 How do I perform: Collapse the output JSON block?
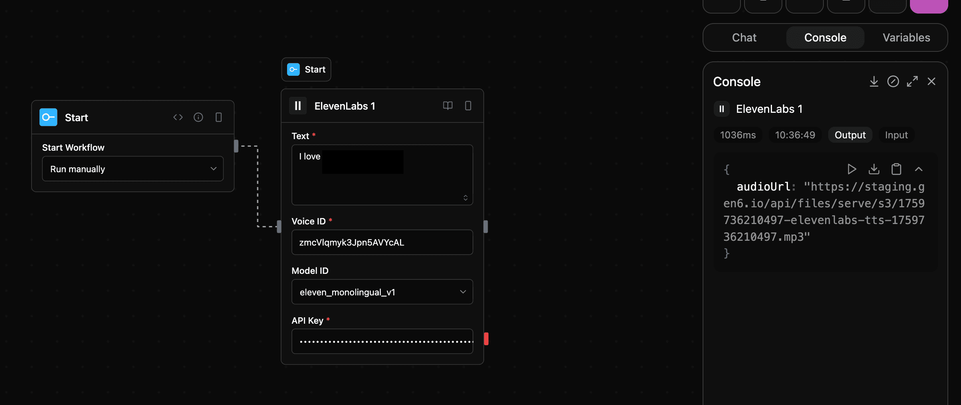[x=919, y=169]
